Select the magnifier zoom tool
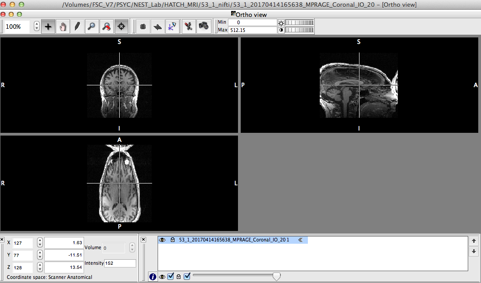481x283 pixels. [x=92, y=26]
